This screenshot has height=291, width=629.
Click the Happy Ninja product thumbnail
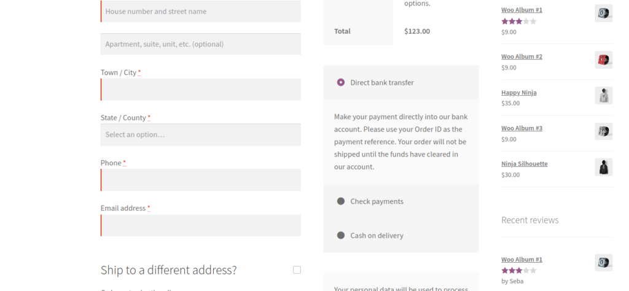click(x=603, y=96)
